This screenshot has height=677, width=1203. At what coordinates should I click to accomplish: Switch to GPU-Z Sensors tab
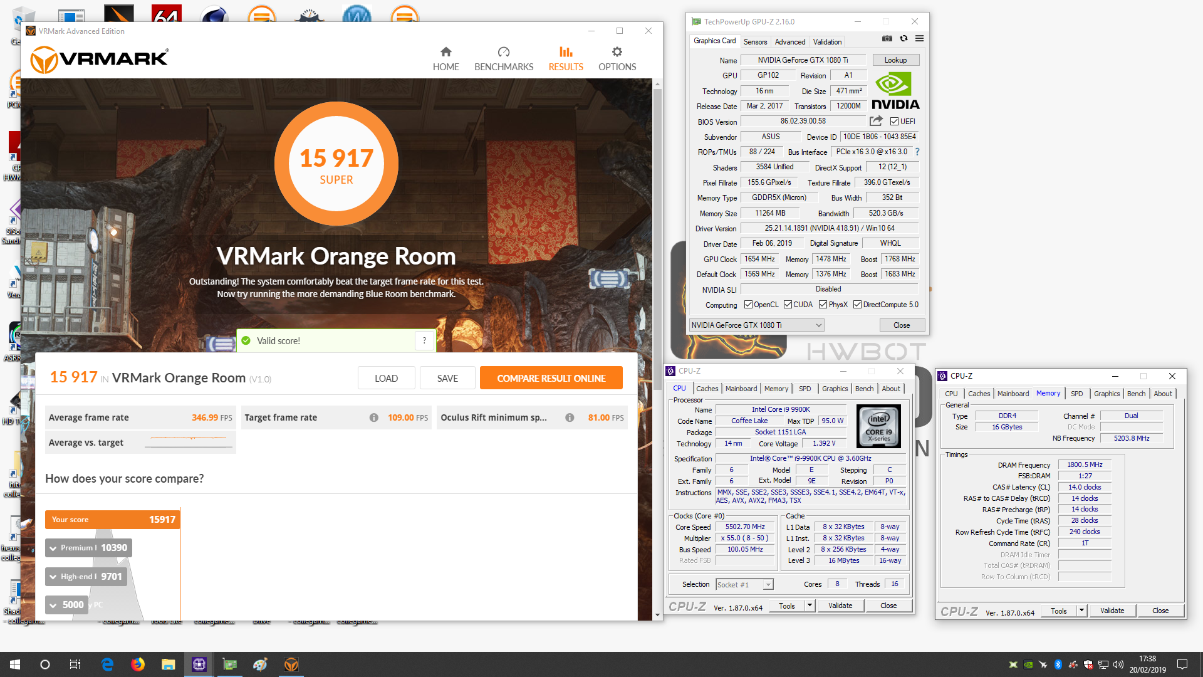(x=755, y=42)
